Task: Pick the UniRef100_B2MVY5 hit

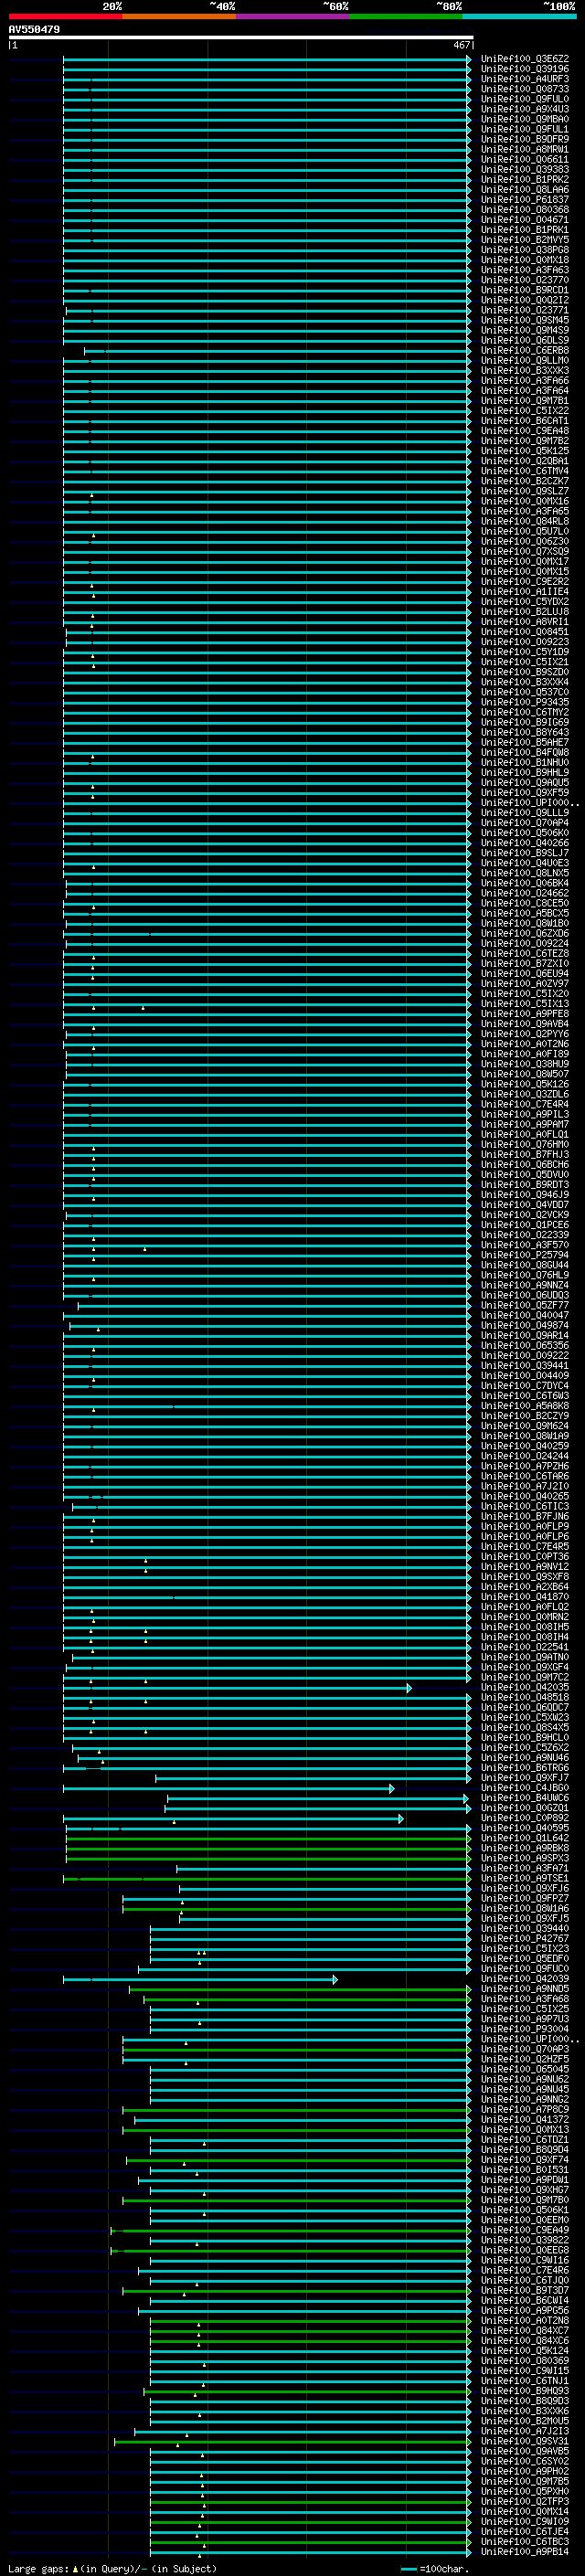Action: [x=525, y=240]
